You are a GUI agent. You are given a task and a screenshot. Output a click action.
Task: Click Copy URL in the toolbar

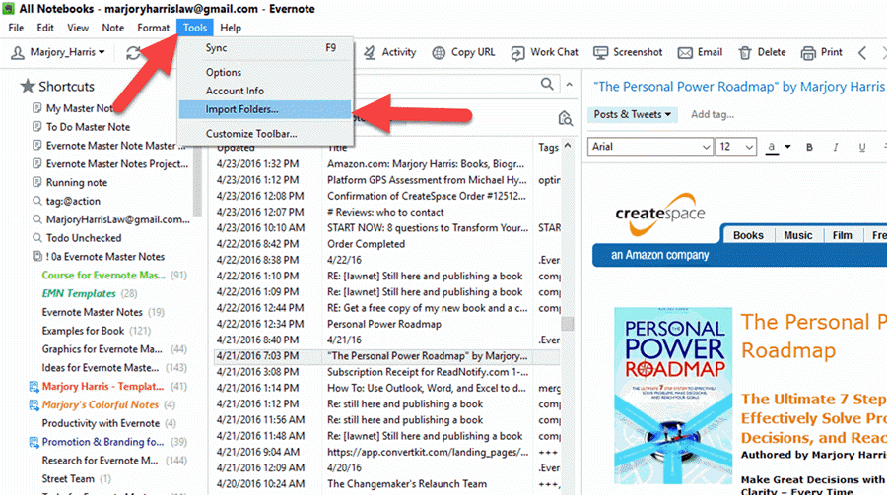click(463, 52)
